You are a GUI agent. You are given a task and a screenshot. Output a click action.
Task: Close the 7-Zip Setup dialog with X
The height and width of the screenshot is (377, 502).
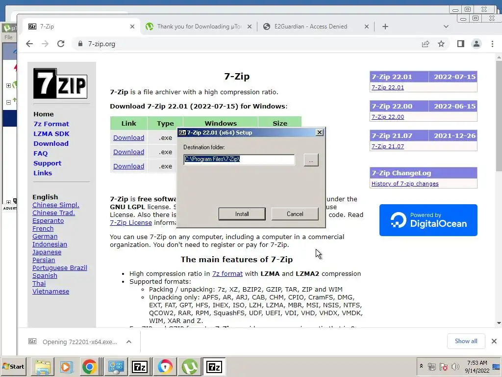(320, 133)
